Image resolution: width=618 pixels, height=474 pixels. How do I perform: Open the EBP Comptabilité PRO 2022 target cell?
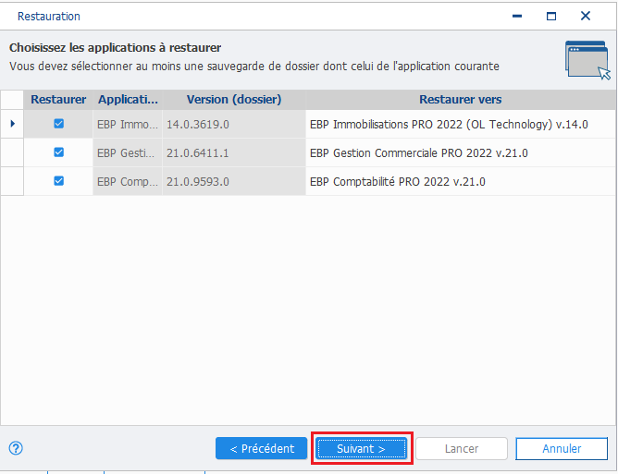click(x=460, y=181)
